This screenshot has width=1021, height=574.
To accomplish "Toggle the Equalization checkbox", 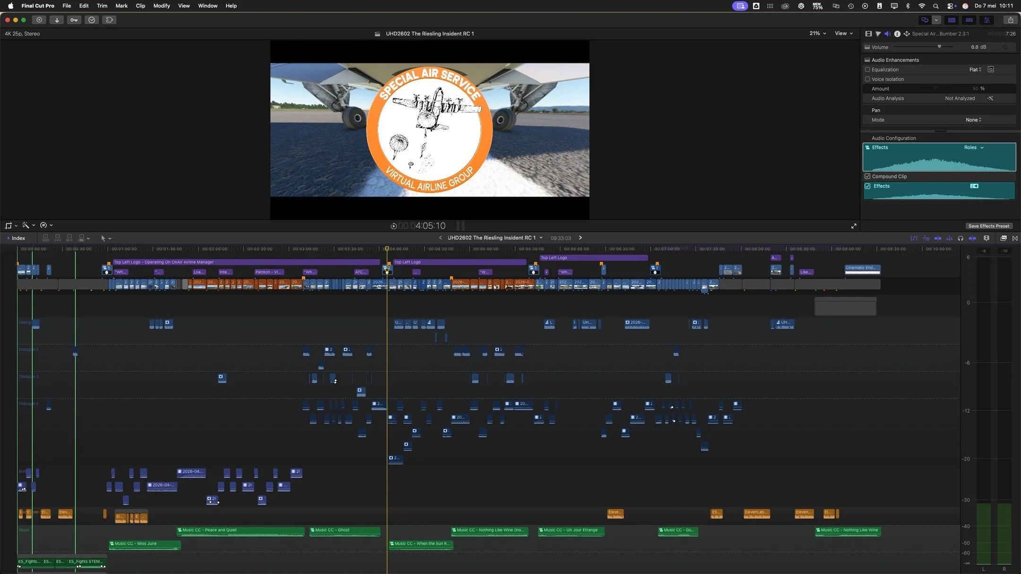I will tap(867, 69).
